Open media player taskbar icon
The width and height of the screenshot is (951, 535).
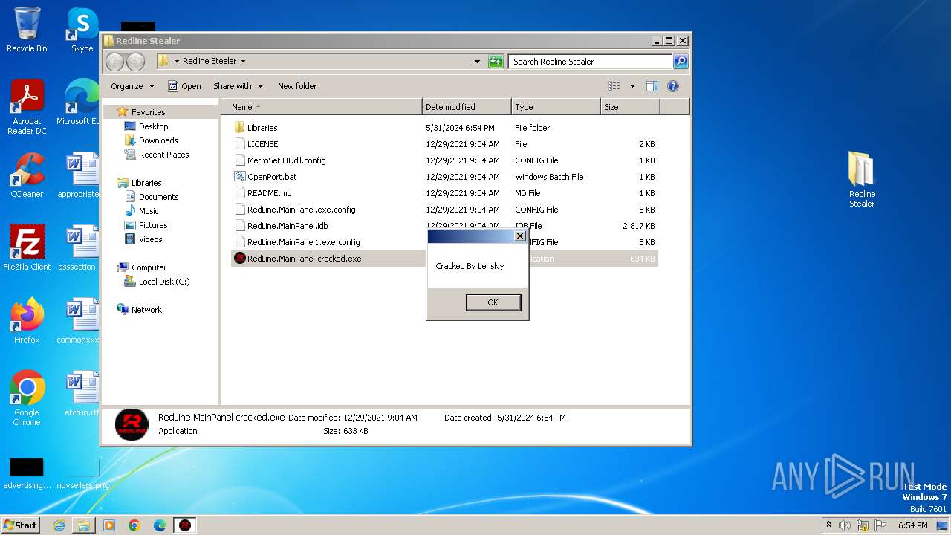click(109, 525)
